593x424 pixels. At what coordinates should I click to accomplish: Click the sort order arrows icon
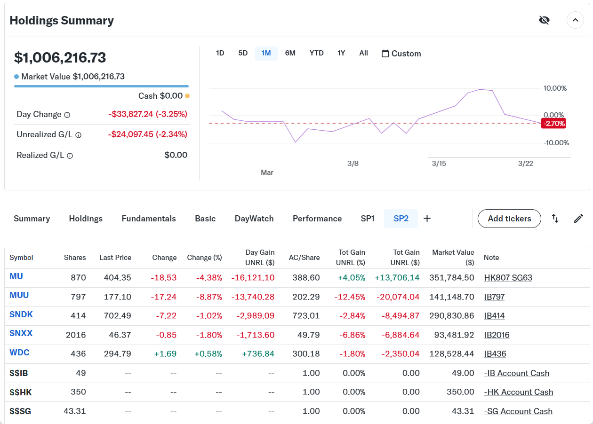click(x=555, y=219)
